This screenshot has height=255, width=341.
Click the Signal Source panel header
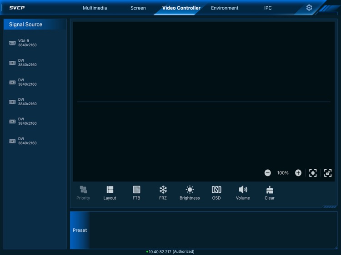pos(35,25)
